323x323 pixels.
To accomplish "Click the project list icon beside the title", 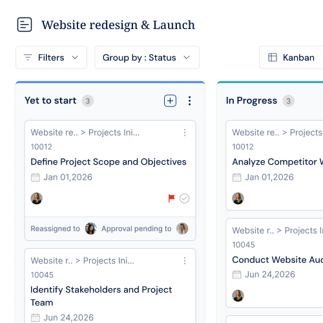I will coord(25,25).
